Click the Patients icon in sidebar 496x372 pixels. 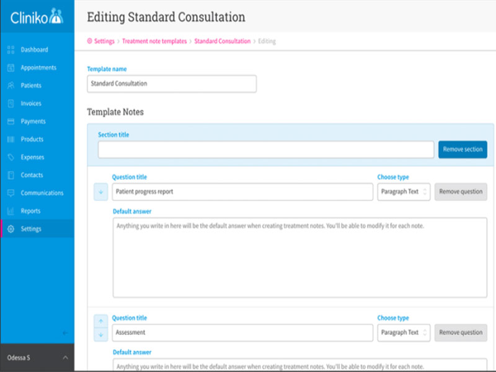[x=11, y=86]
